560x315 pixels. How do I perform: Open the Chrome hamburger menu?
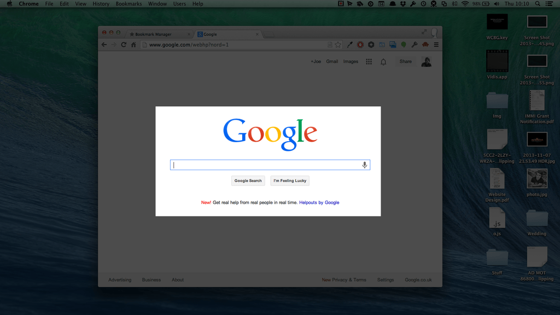(436, 45)
